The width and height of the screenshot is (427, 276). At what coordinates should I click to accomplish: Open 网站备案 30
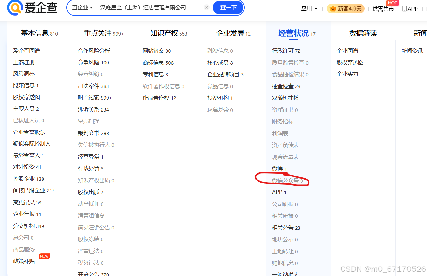[x=157, y=51]
